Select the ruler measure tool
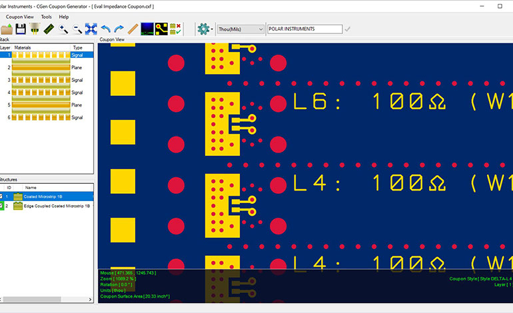513x313 pixels. pos(133,29)
